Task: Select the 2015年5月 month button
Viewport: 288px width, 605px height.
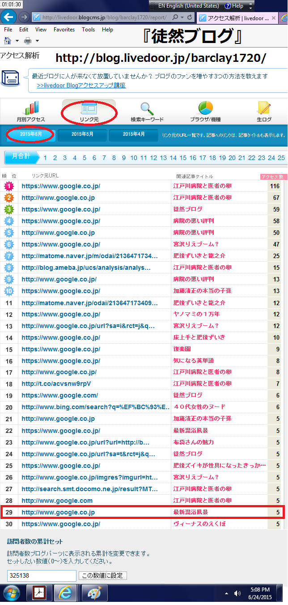Action: 82,135
